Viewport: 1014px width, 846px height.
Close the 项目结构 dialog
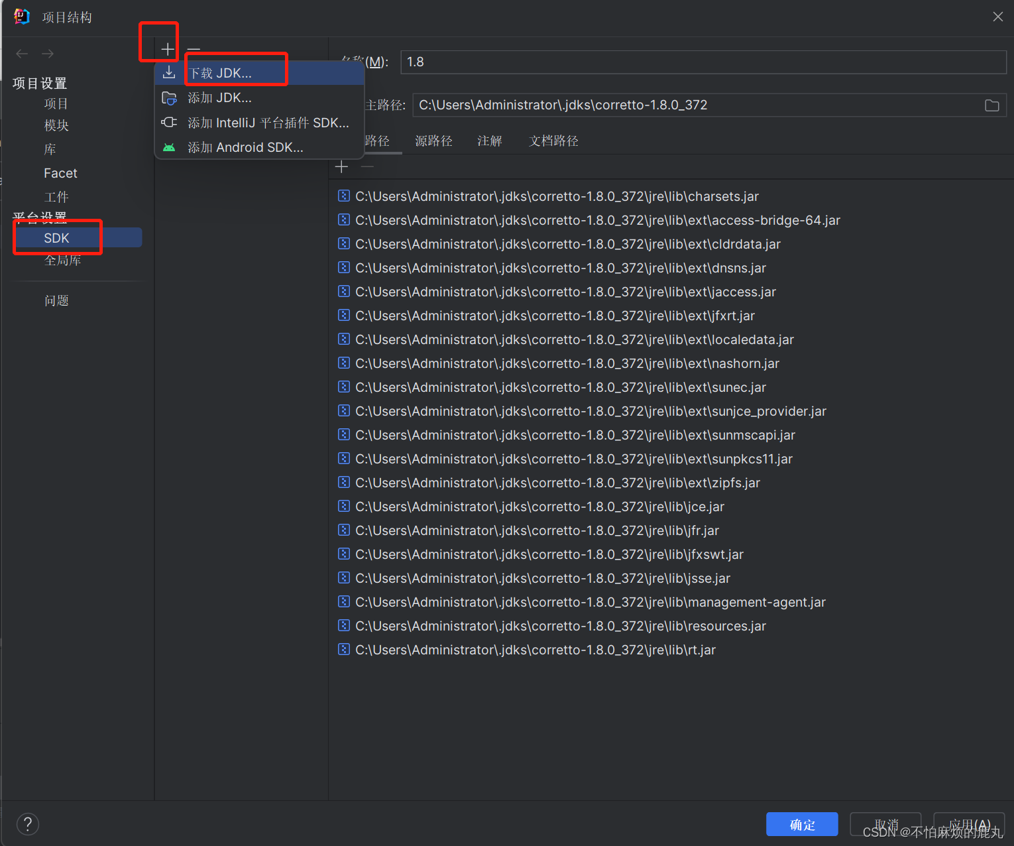coord(997,17)
